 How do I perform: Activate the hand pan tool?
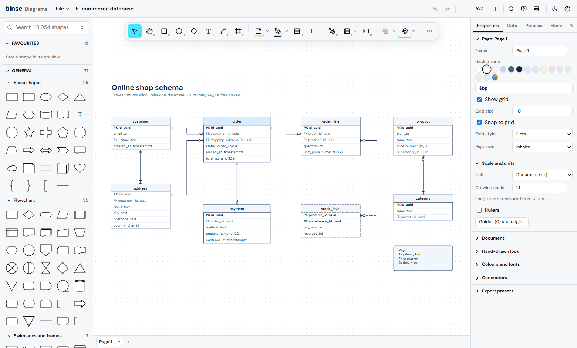(149, 31)
